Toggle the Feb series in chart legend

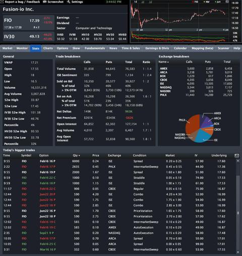pyautogui.click(x=195, y=2)
